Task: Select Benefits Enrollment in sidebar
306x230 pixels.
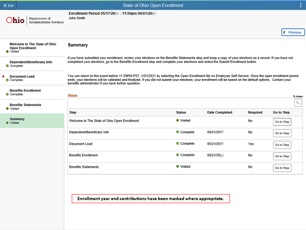Action: 32,92
